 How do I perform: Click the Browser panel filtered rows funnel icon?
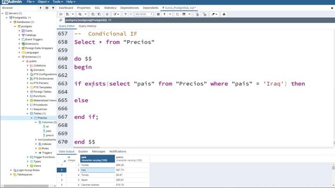[53, 8]
